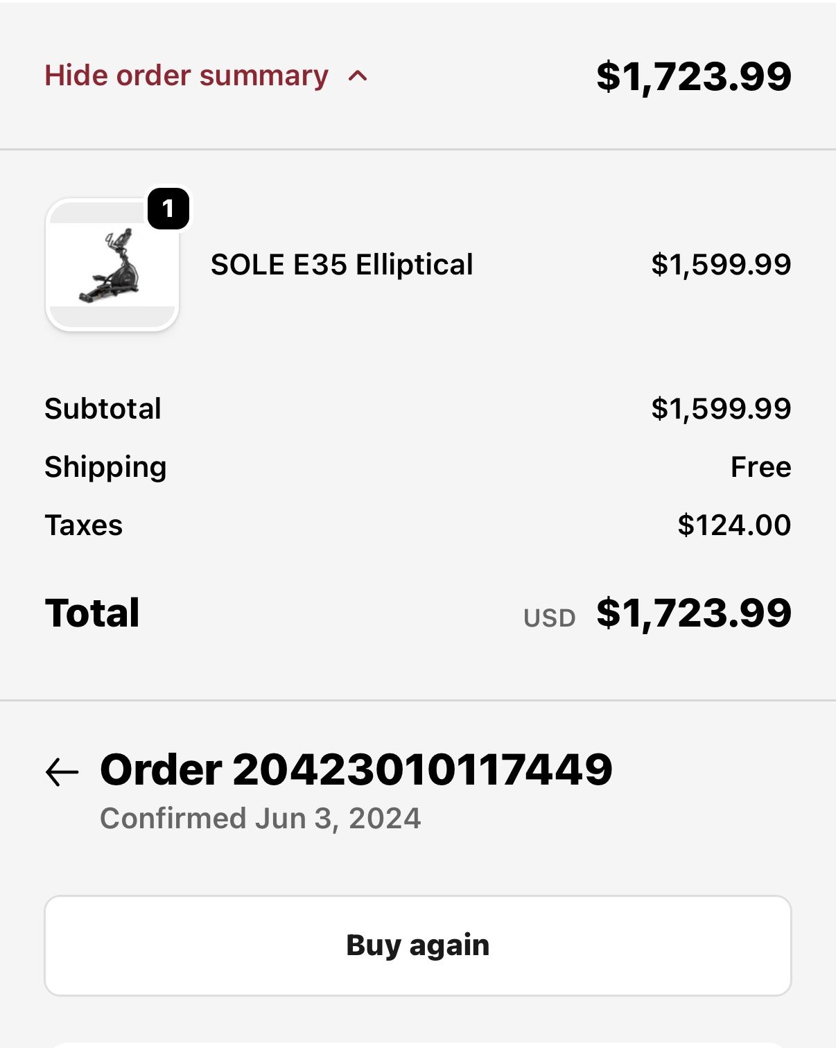Viewport: 836px width, 1048px height.
Task: Click the Taxes label
Action: click(84, 525)
